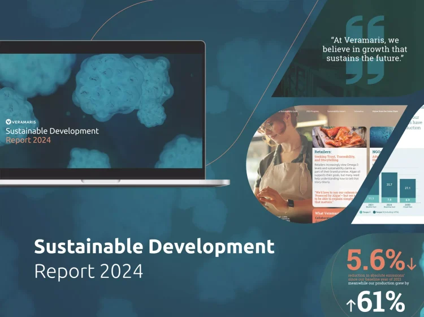Click the orange "5.6%" statistic
Image resolution: width=424 pixels, height=317 pixels.
click(x=375, y=261)
